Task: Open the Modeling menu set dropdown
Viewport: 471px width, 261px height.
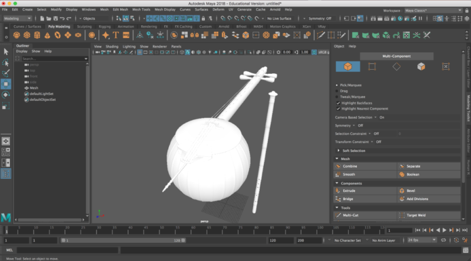Action: (18, 18)
